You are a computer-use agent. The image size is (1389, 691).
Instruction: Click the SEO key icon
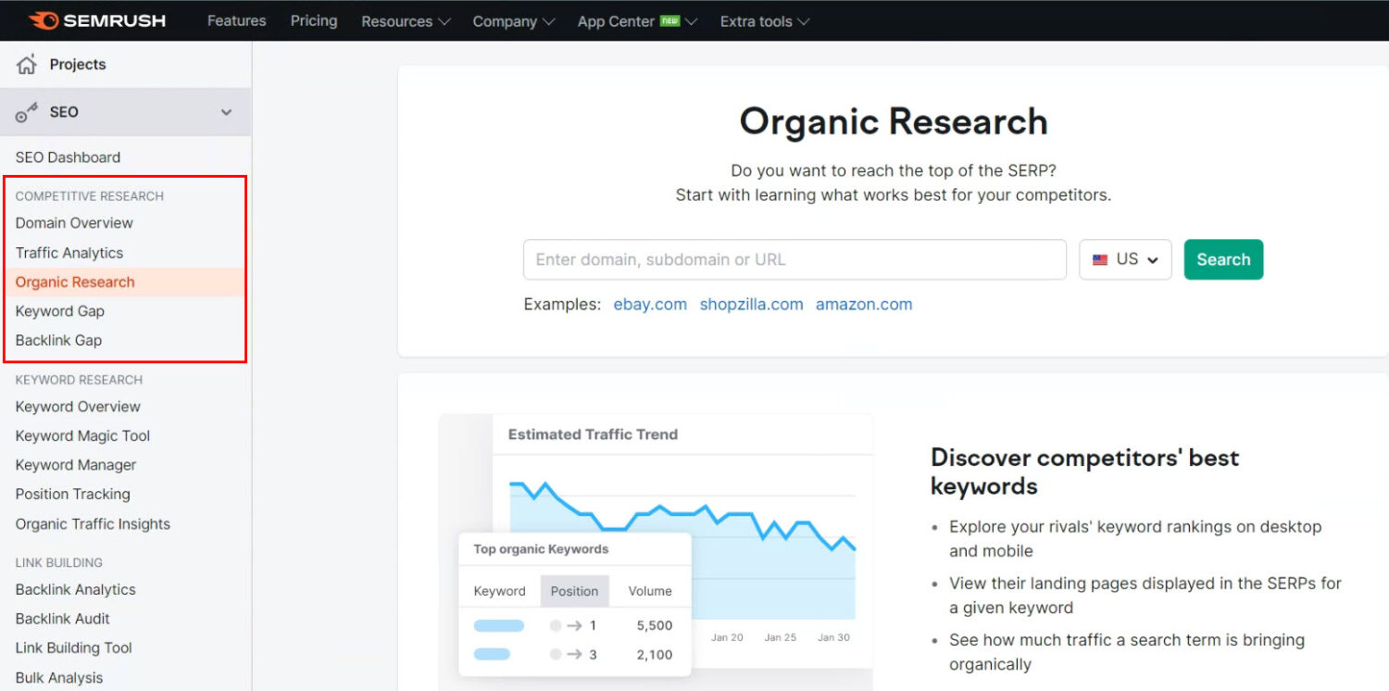click(x=27, y=112)
